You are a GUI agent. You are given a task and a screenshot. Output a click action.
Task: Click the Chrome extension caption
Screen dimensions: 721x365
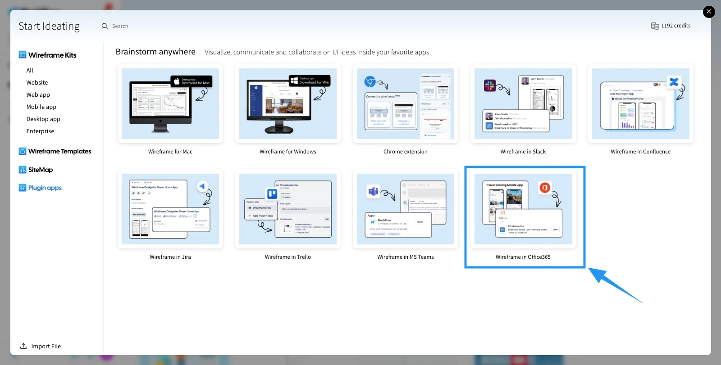click(406, 152)
